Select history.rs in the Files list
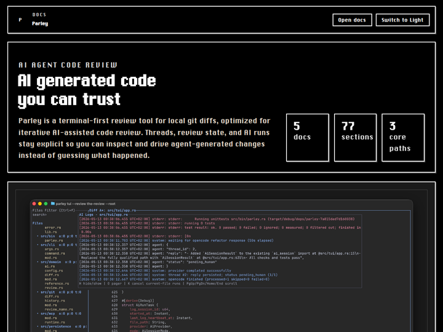443x332 pixels. coord(55,301)
